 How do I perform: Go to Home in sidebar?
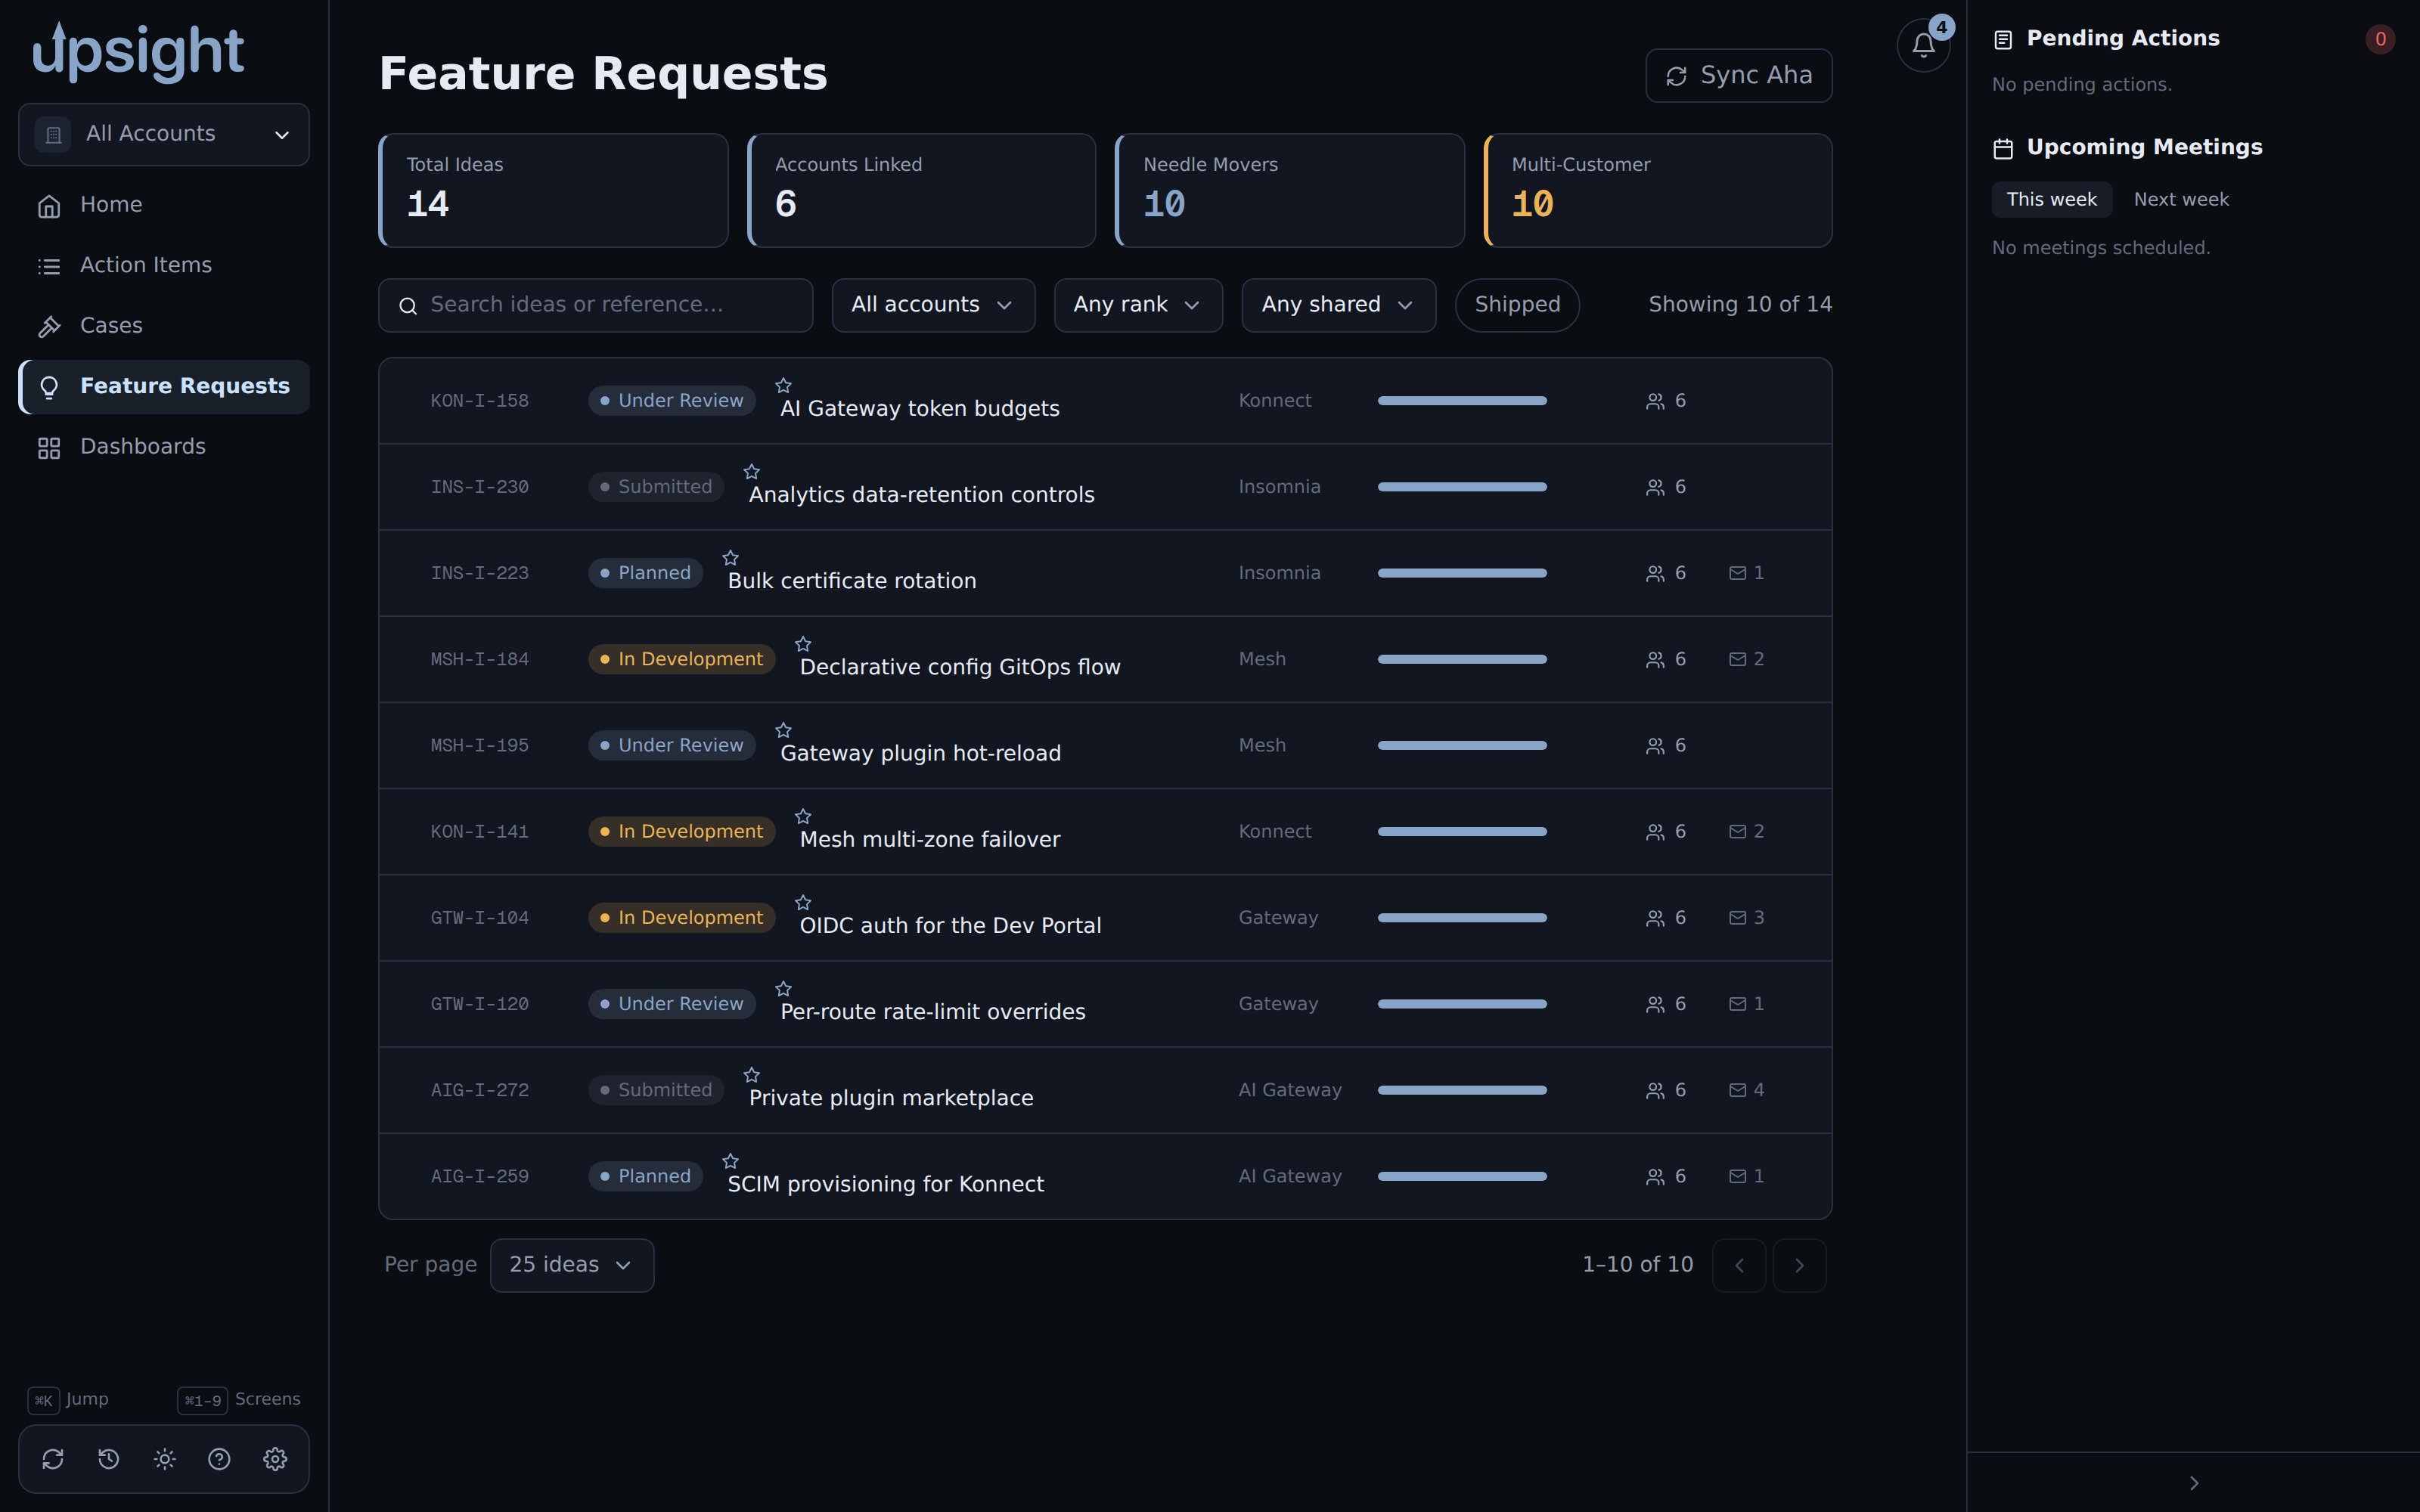coord(164,205)
